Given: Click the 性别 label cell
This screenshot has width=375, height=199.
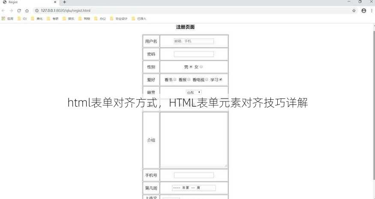Looking at the screenshot, I should pyautogui.click(x=151, y=67).
